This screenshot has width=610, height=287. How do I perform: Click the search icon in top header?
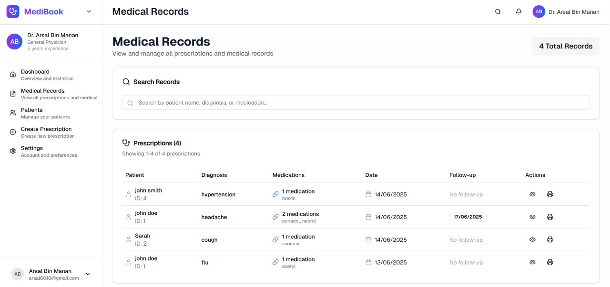coord(498,12)
